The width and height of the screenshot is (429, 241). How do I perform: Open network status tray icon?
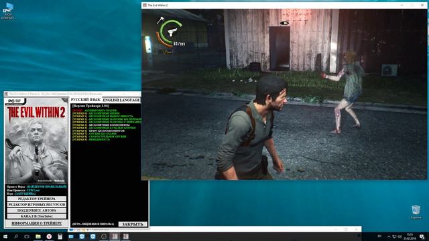pos(394,236)
